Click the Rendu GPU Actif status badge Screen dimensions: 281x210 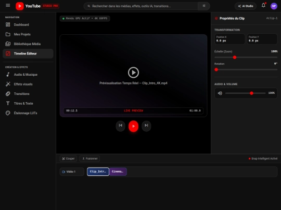point(85,18)
